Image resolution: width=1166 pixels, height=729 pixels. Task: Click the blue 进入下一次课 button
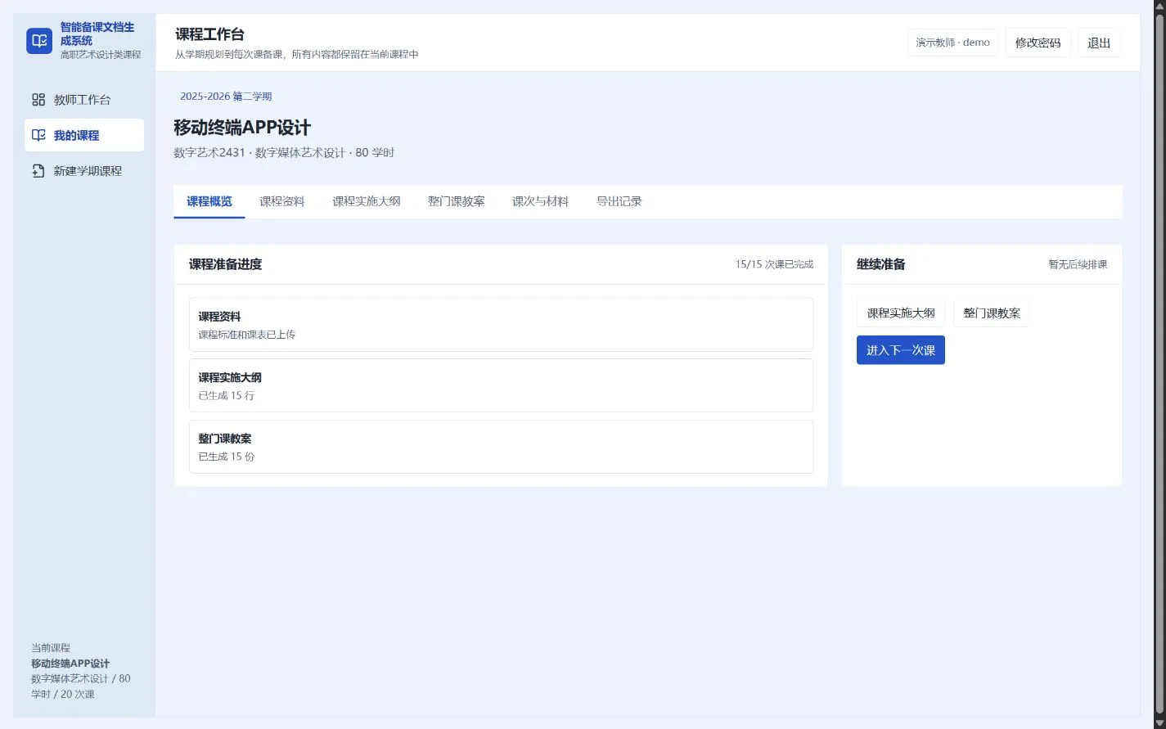point(901,350)
